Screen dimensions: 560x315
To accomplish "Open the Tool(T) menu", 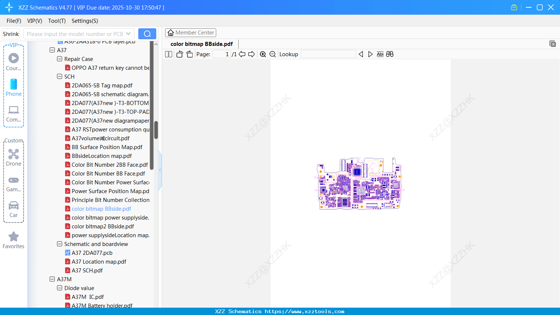I will coord(57,21).
